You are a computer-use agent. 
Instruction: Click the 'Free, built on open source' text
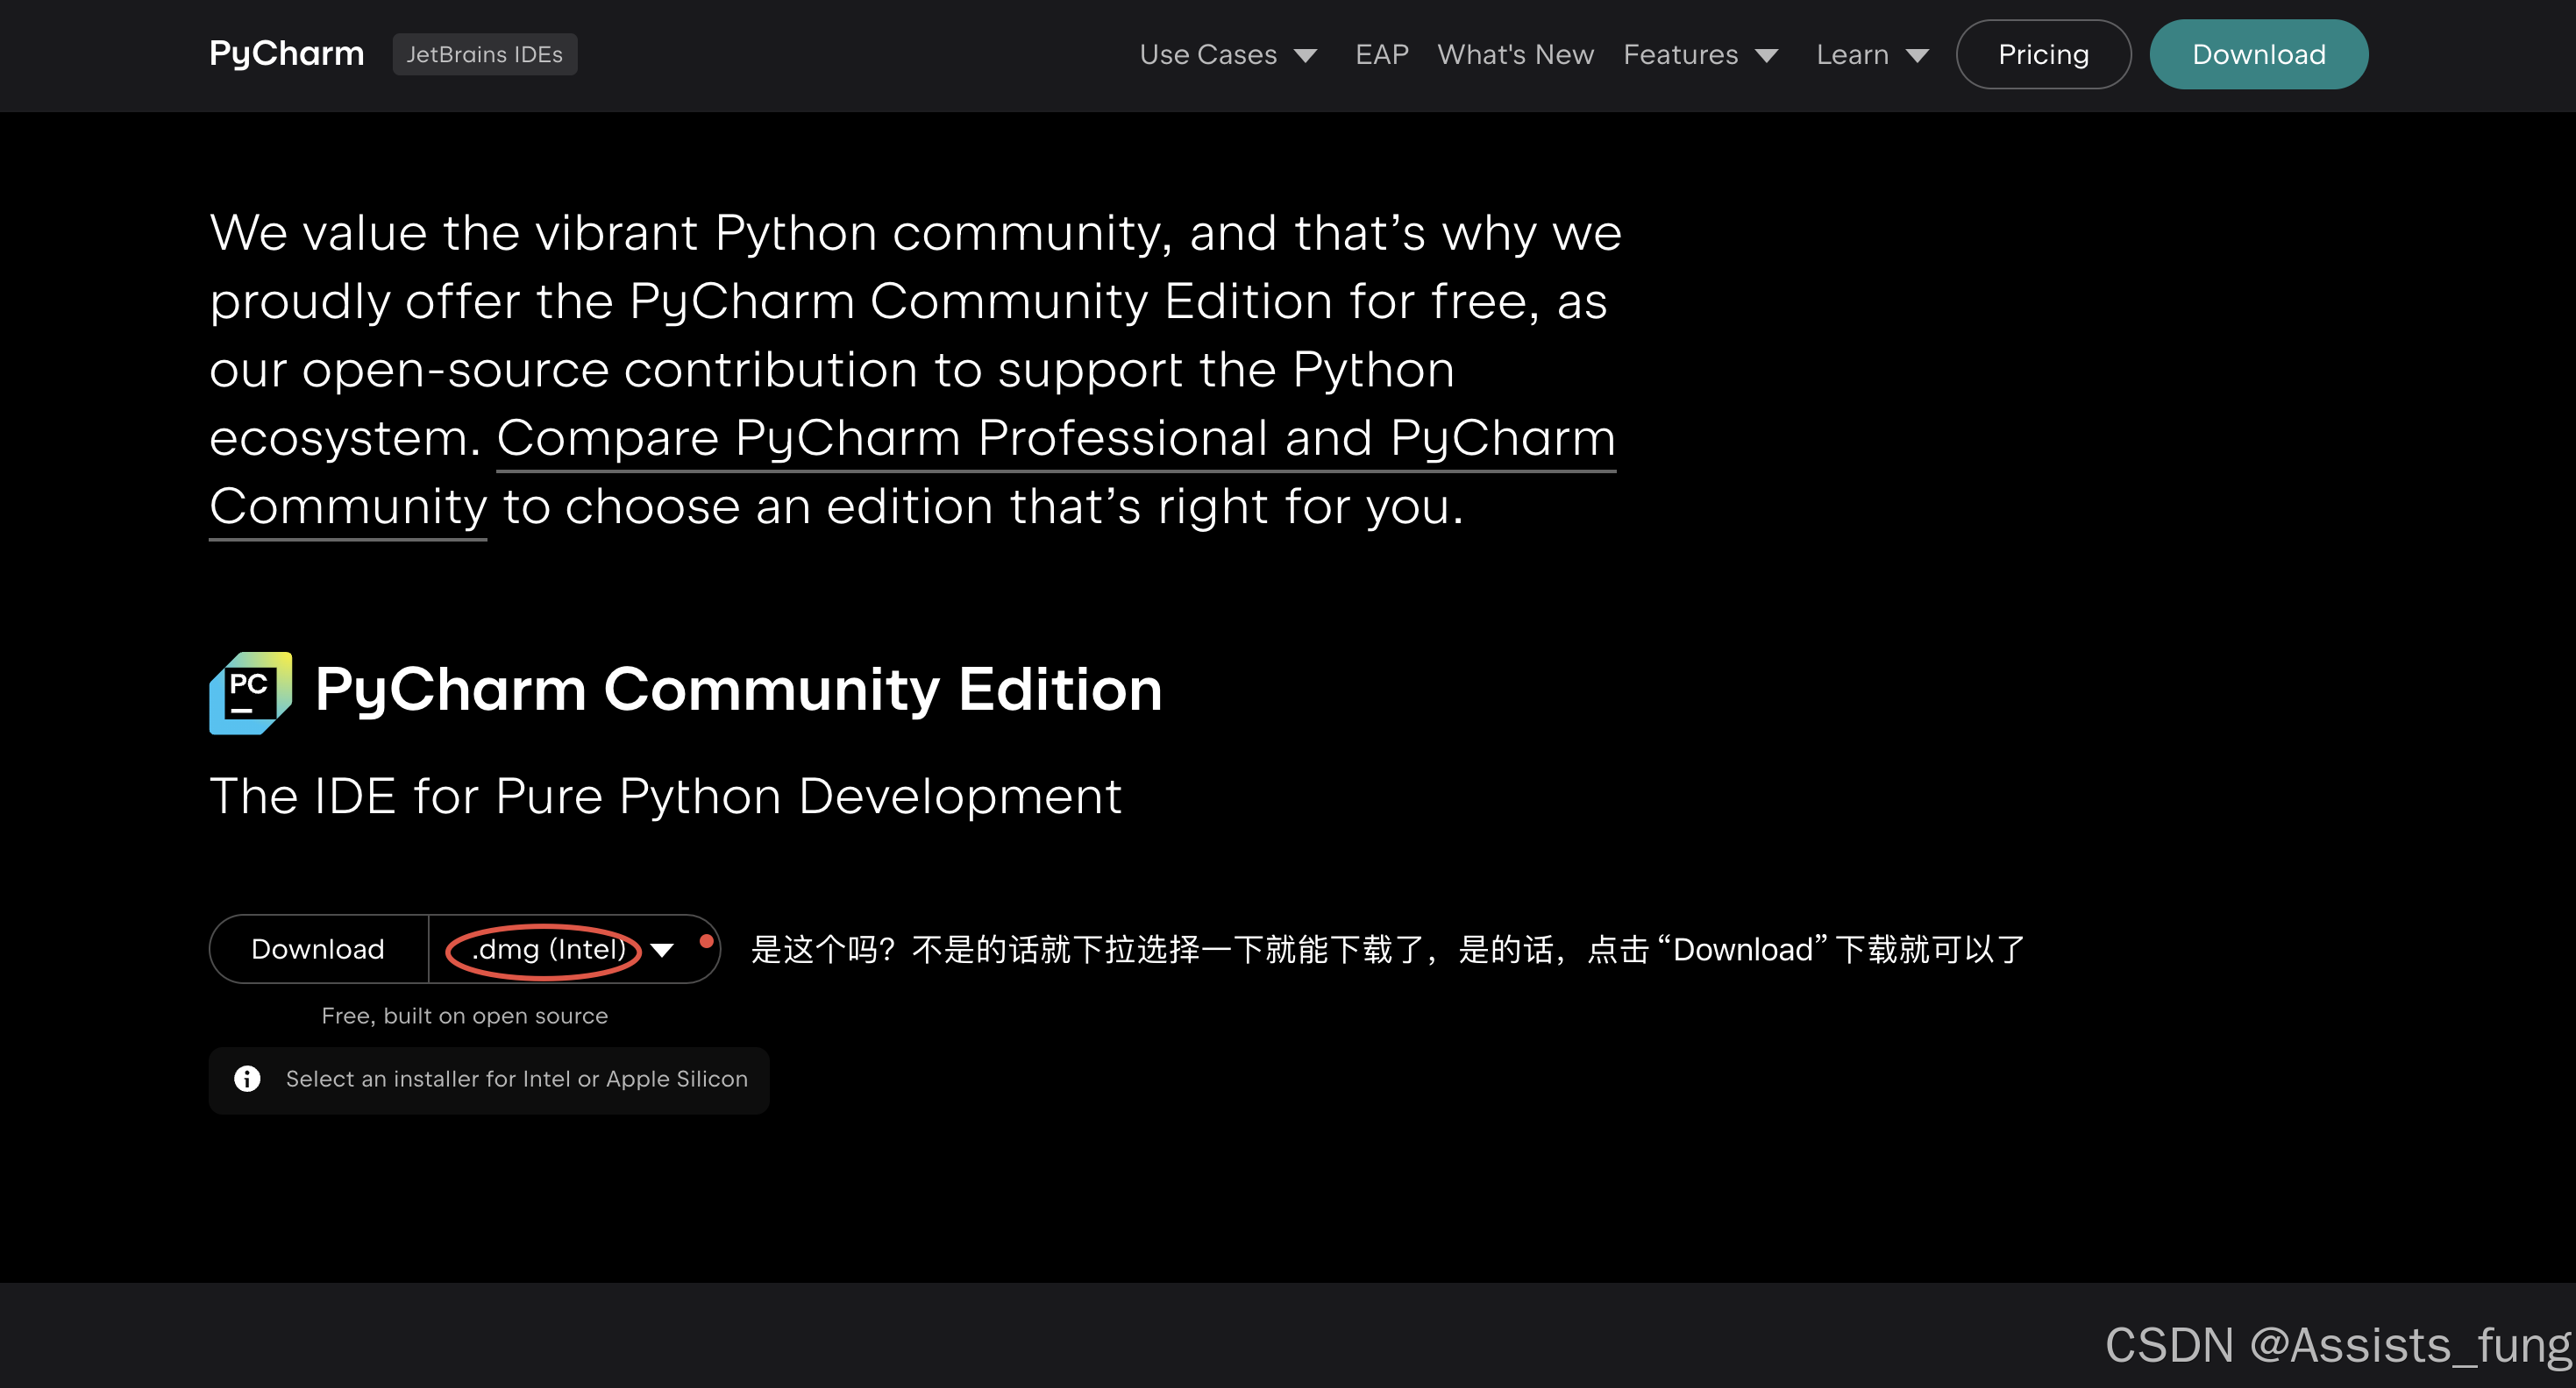[465, 1016]
